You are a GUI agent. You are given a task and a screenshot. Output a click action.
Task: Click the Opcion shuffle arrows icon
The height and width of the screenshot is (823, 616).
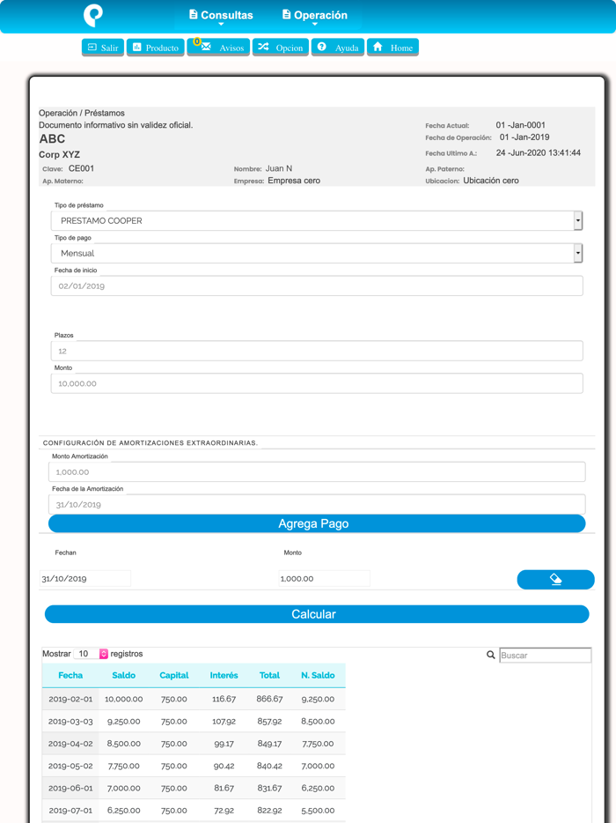click(266, 47)
